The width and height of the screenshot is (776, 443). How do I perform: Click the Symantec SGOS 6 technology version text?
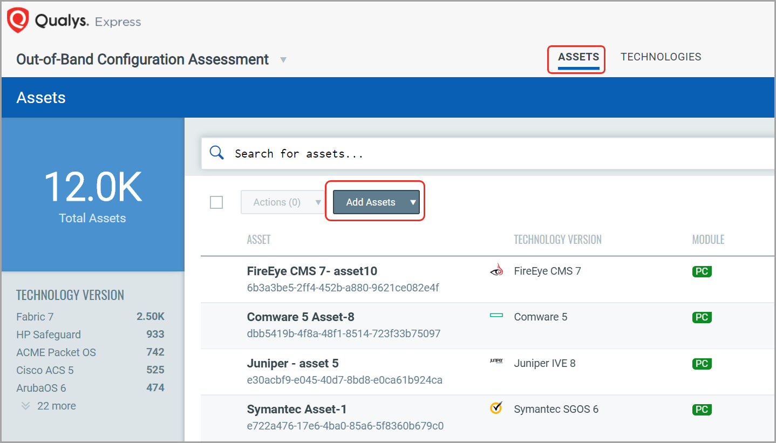click(556, 409)
